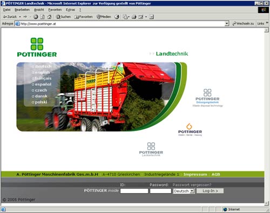Viewport: 270px width, 213px height.
Task: Expand the Zurück back history arrow
Action: pos(20,17)
